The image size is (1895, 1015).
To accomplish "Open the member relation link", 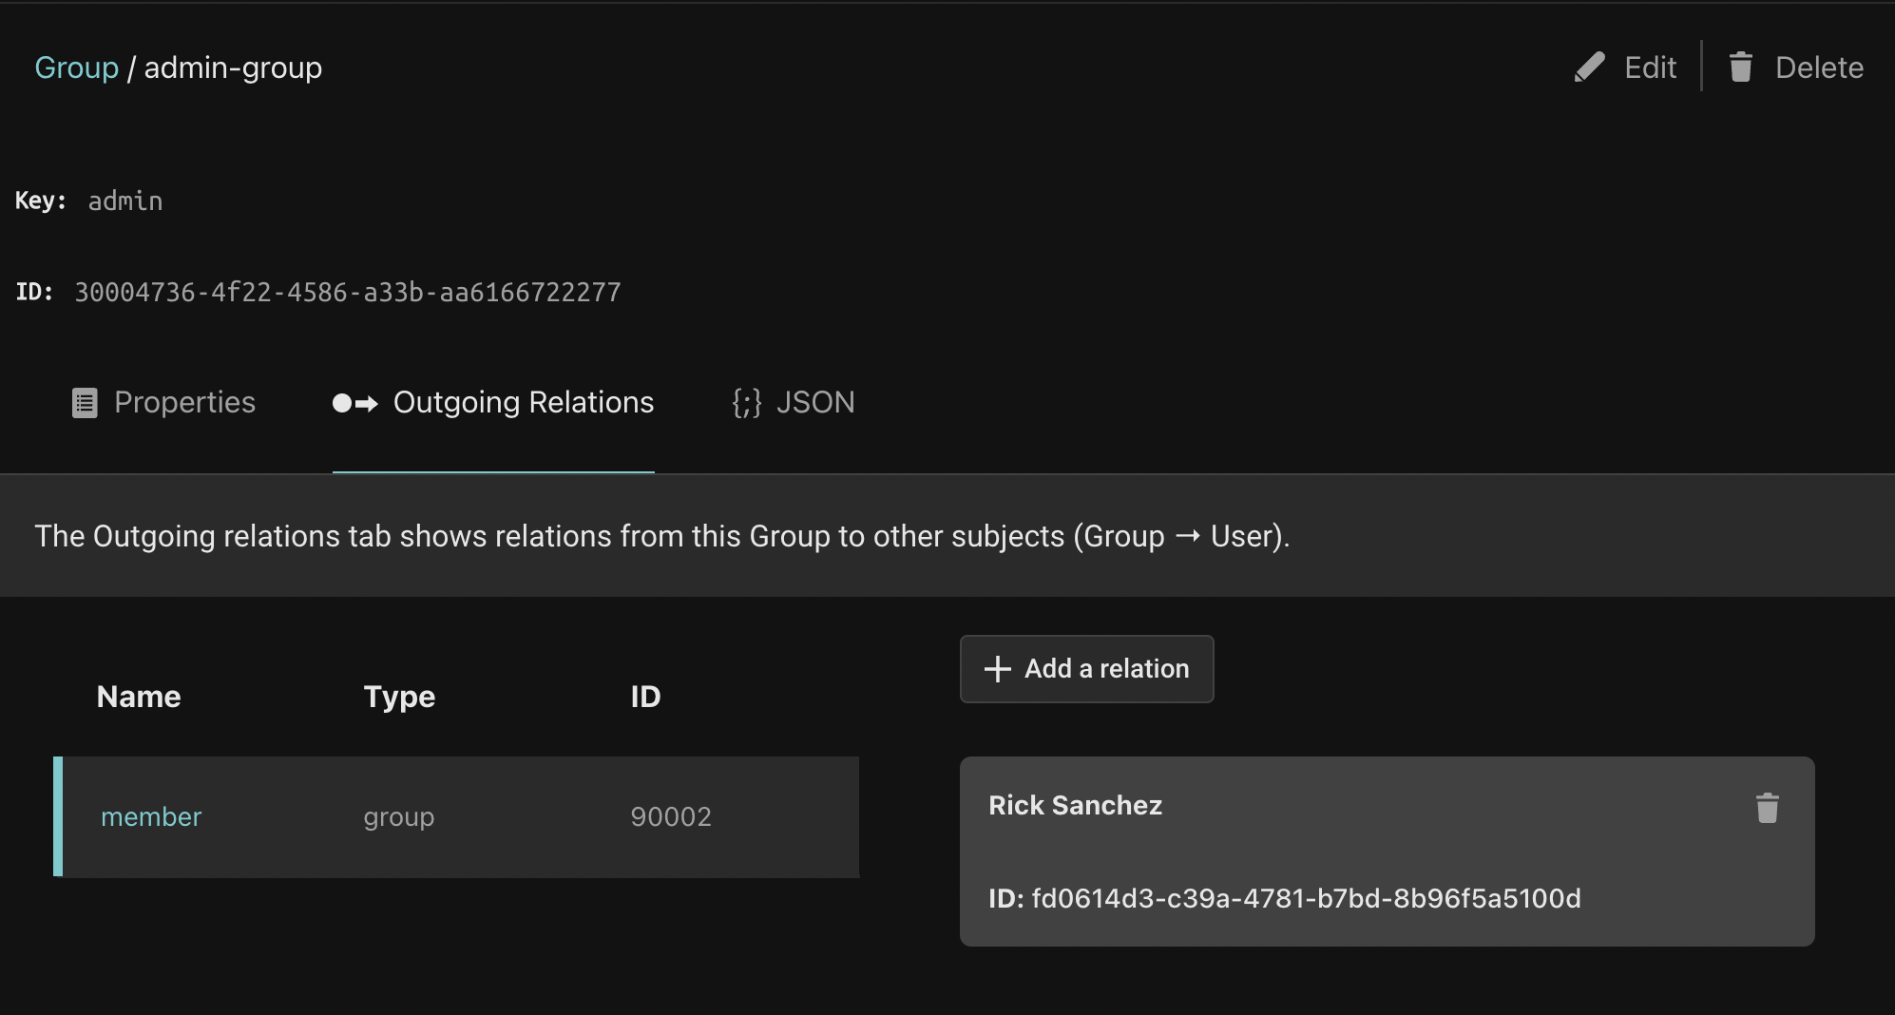I will [x=151, y=817].
